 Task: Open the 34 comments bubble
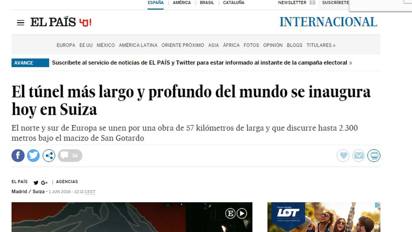tap(70, 156)
